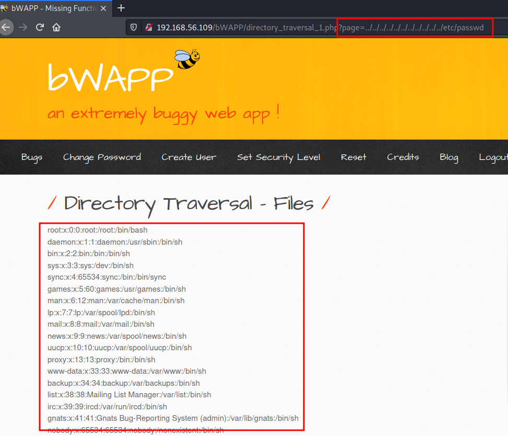This screenshot has width=508, height=436.
Task: Click the irc:x:39:39 ircd line
Action: pos(107,407)
